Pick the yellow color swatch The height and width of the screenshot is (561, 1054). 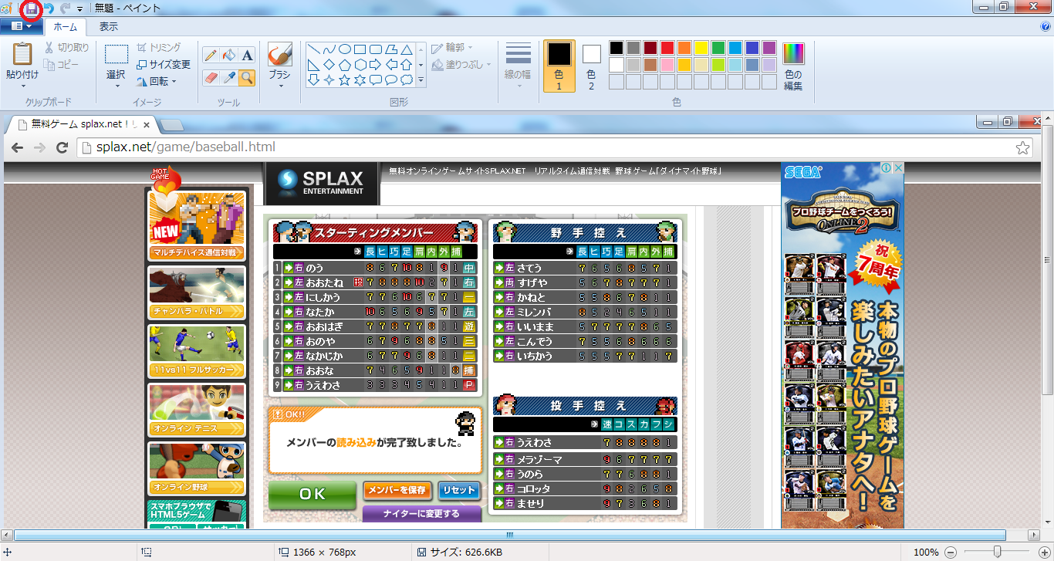coord(701,48)
